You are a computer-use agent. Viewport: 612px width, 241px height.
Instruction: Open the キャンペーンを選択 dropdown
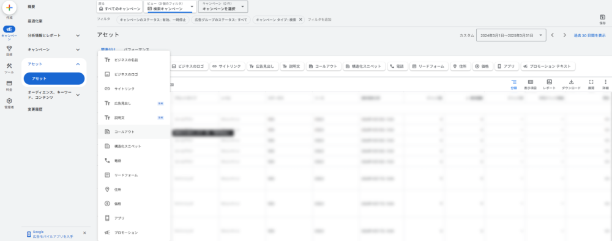223,7
